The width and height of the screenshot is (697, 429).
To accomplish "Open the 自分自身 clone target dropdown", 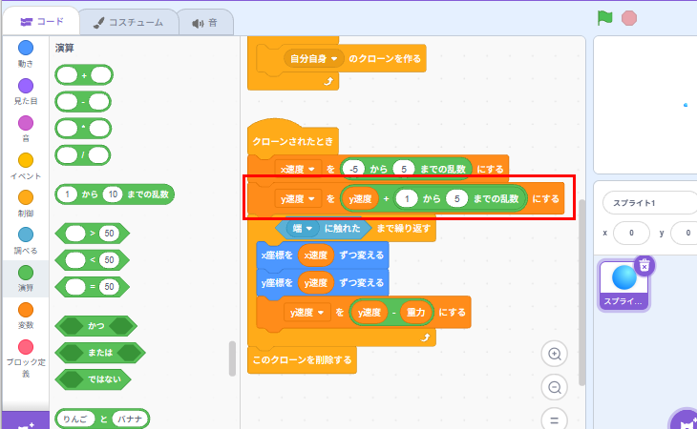I will click(x=313, y=58).
